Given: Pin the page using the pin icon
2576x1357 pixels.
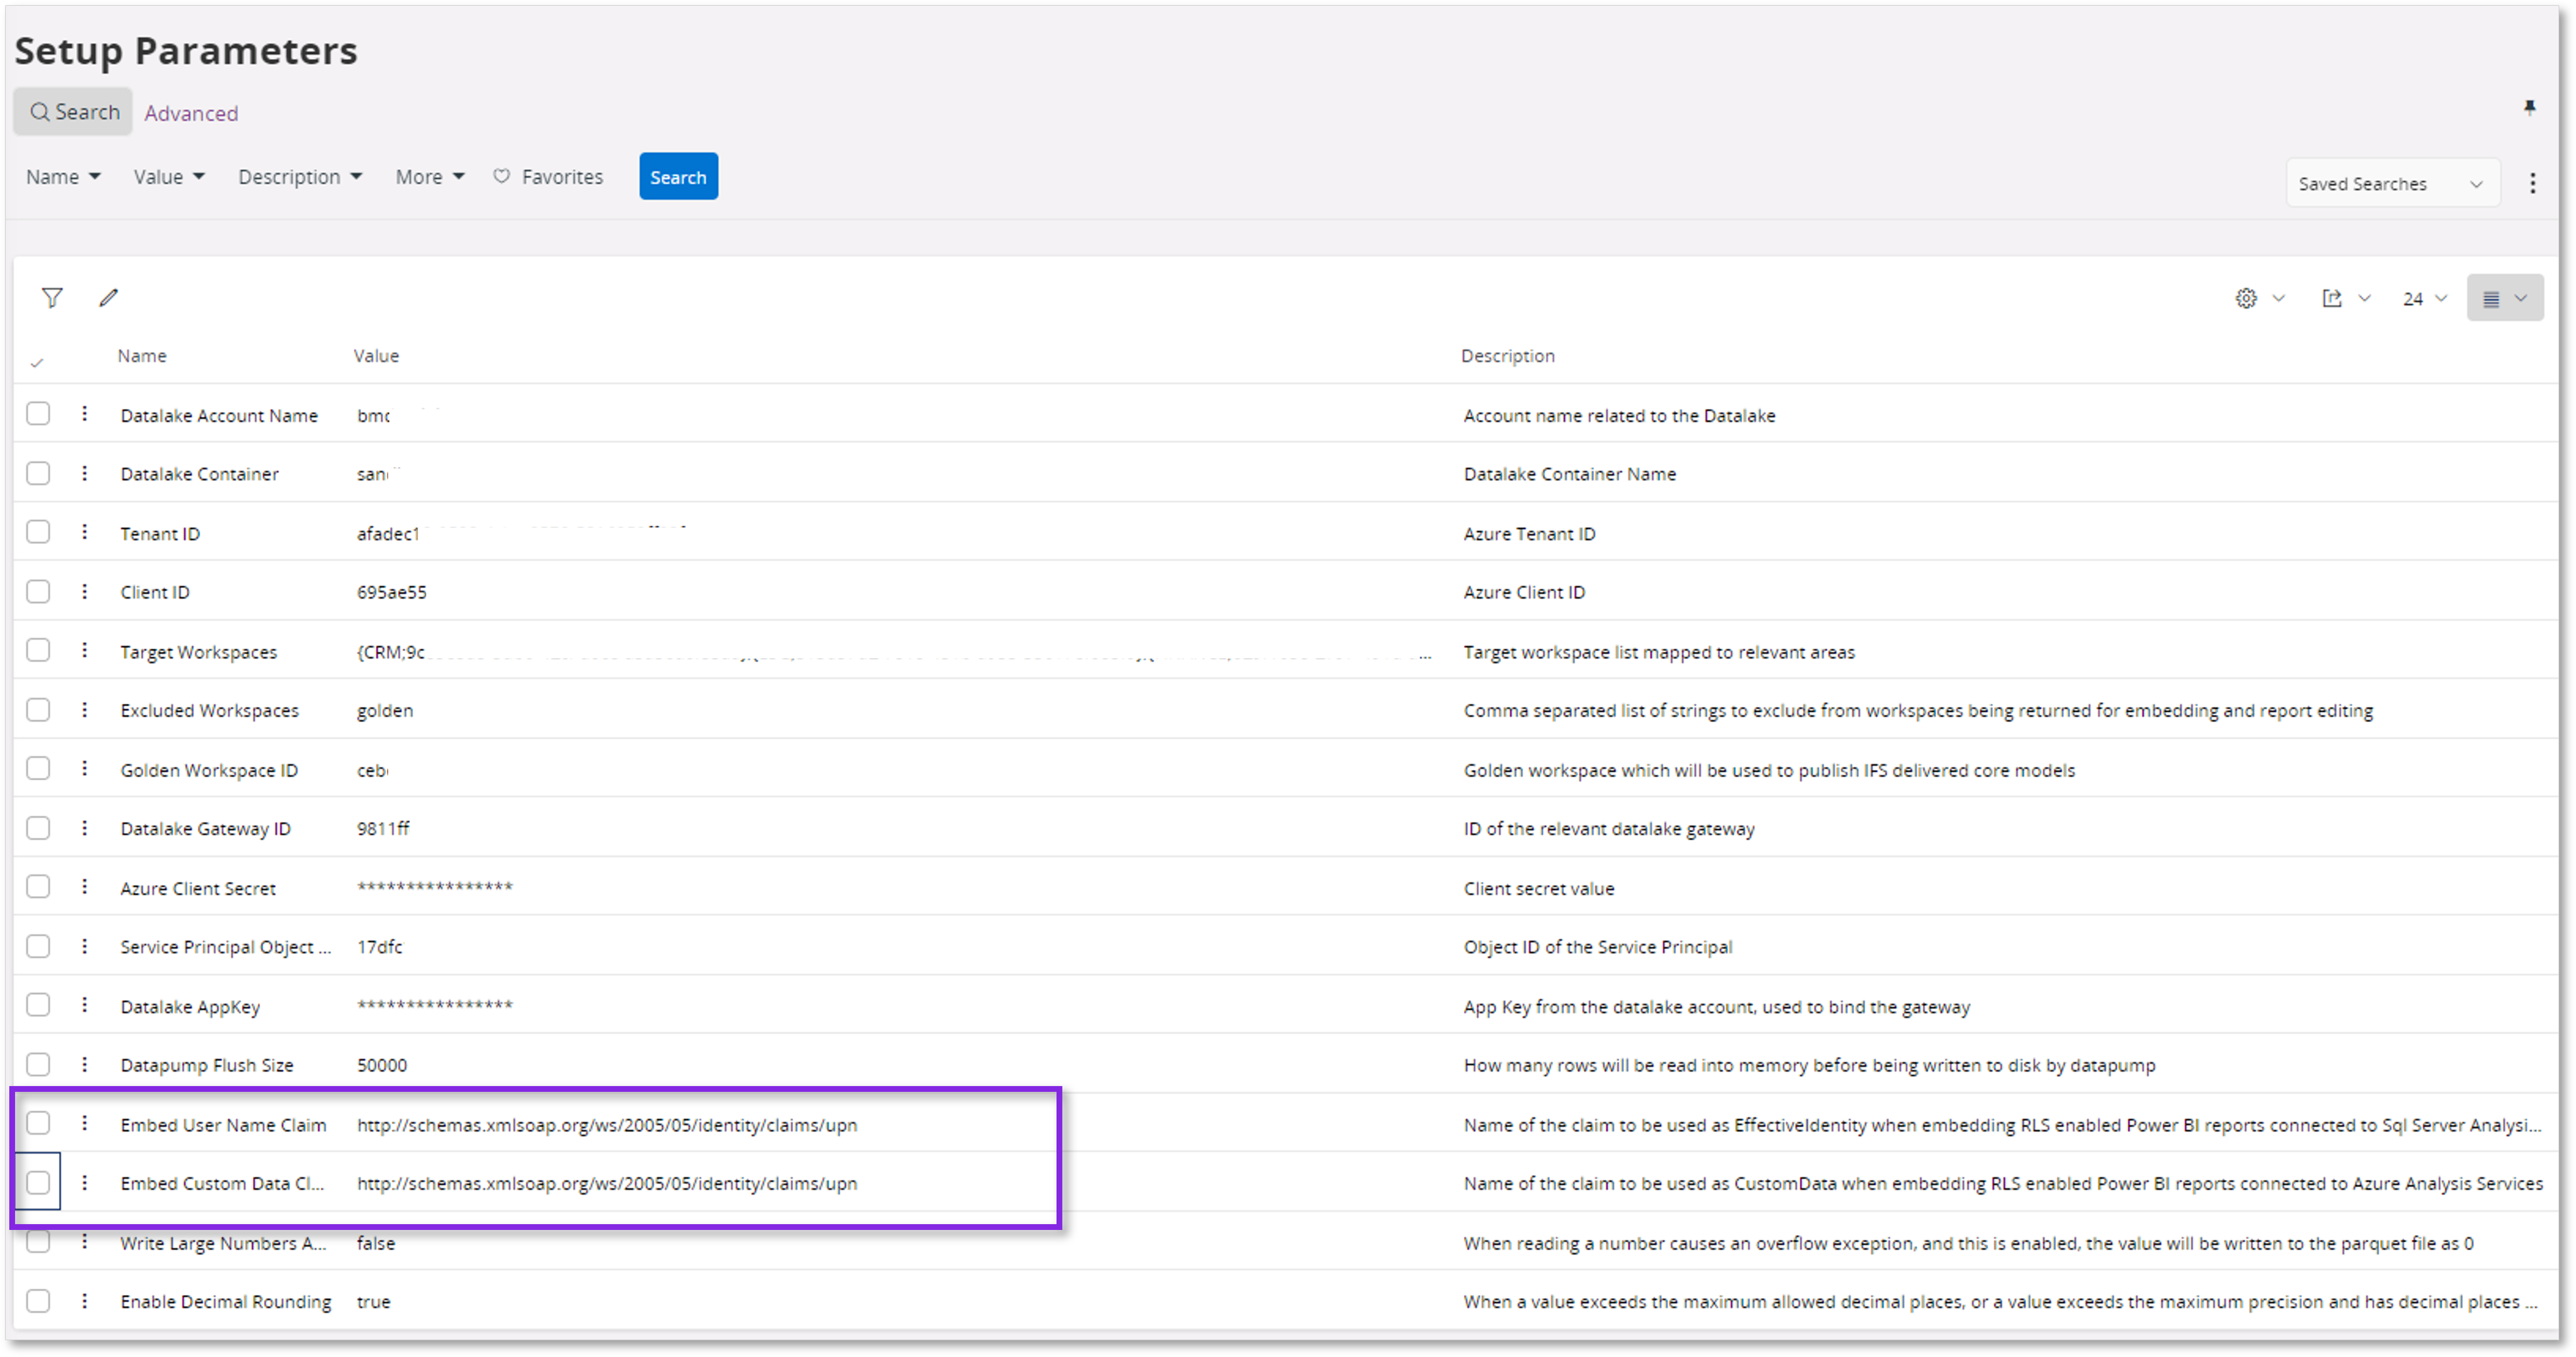Looking at the screenshot, I should 2531,107.
